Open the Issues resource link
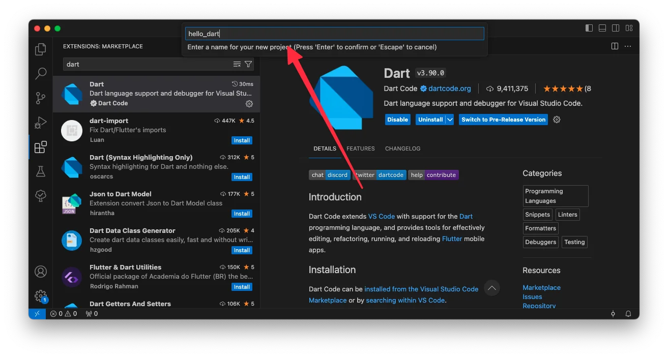 pyautogui.click(x=532, y=296)
